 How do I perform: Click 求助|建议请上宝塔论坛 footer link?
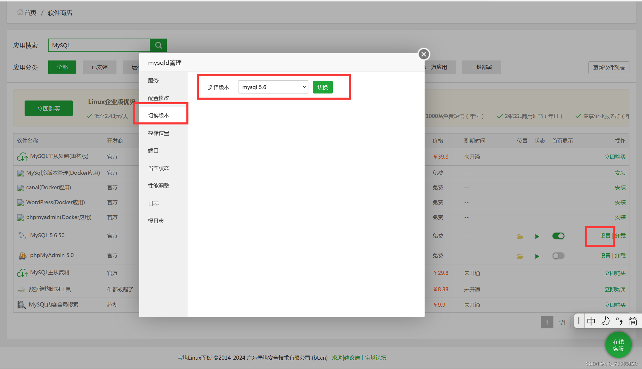click(x=359, y=358)
